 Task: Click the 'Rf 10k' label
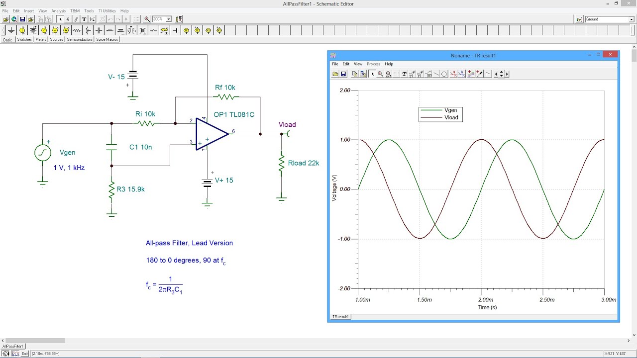[x=225, y=88]
